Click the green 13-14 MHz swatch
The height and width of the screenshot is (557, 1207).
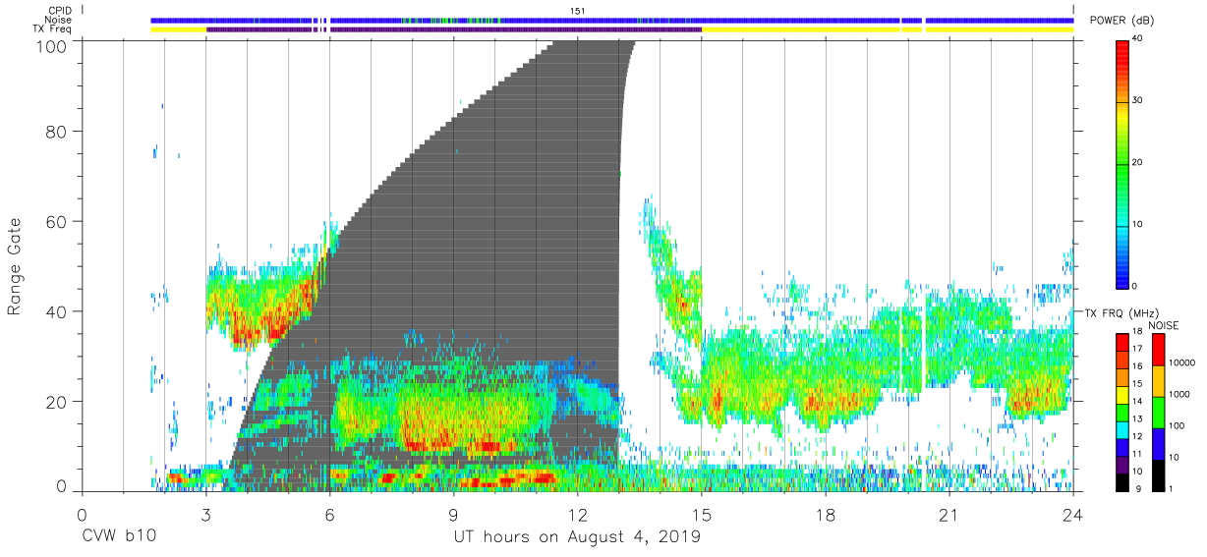coord(1123,412)
